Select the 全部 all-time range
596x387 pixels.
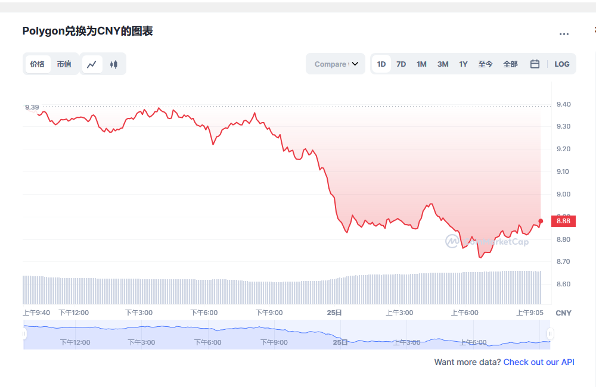pyautogui.click(x=511, y=64)
